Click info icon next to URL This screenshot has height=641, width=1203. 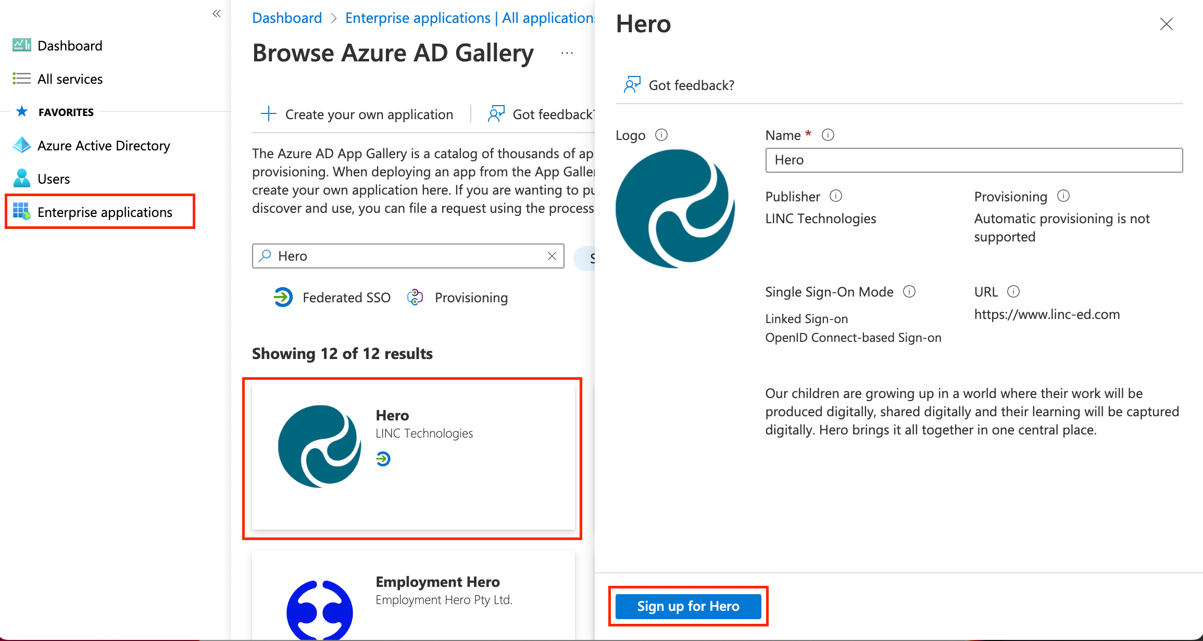point(1013,291)
